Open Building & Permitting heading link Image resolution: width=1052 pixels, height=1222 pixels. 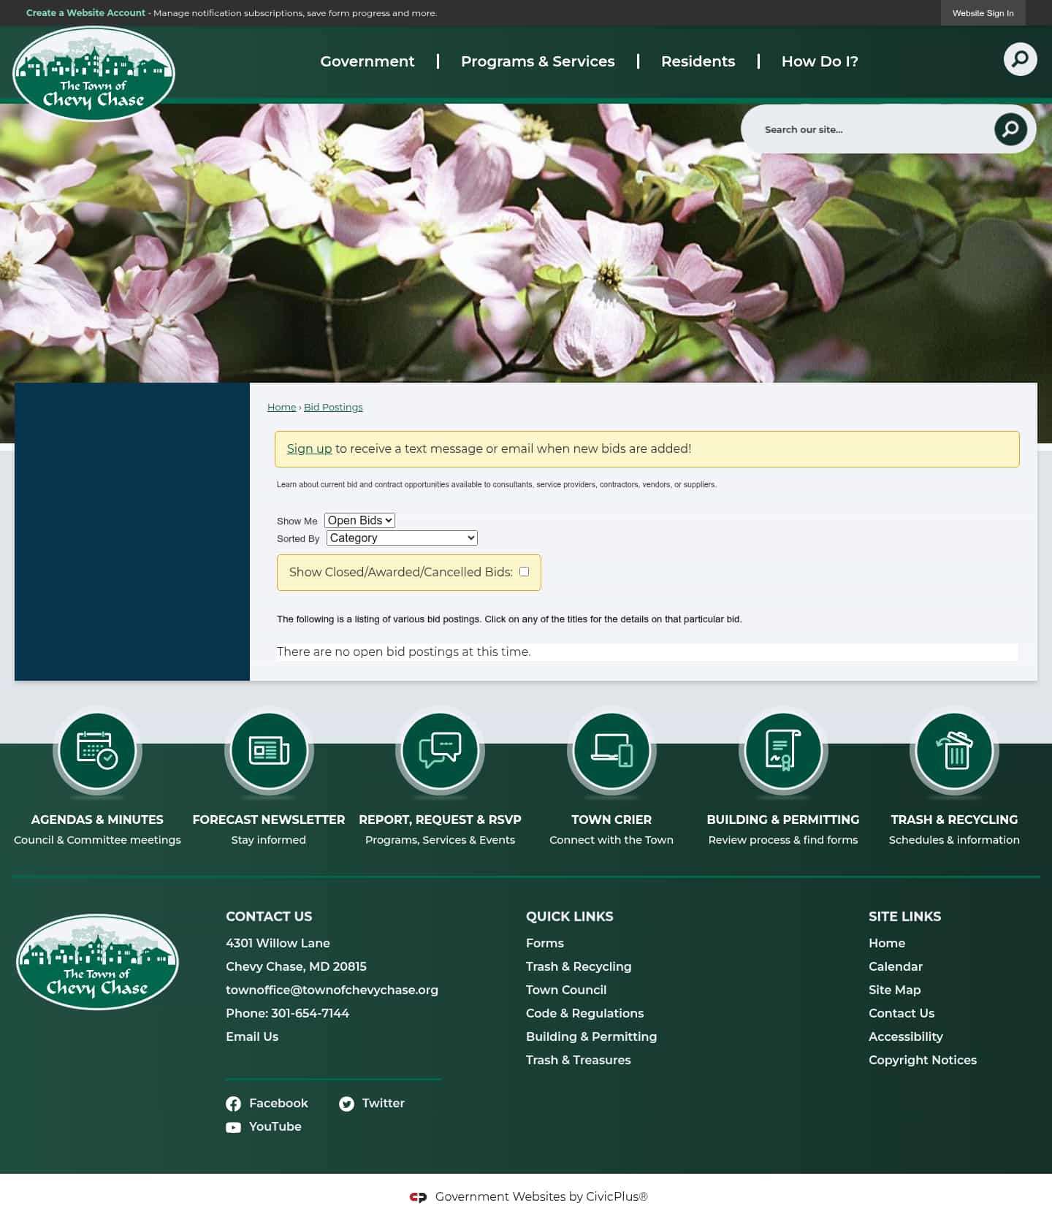(x=783, y=820)
